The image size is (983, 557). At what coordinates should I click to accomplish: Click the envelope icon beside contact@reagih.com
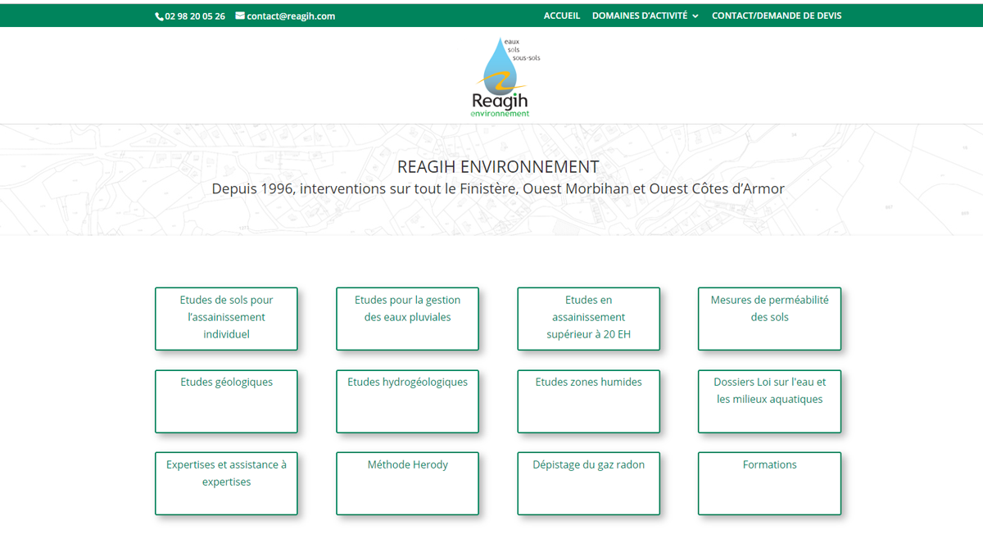240,16
